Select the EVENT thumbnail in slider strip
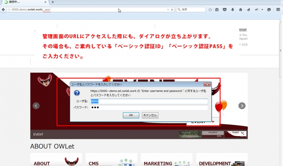The image size is (283, 166). pyautogui.click(x=236, y=134)
